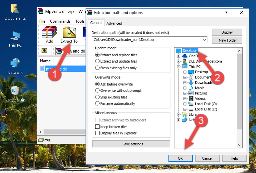Expand the Music tree node
This screenshot has height=173, width=256.
pos(185,88)
